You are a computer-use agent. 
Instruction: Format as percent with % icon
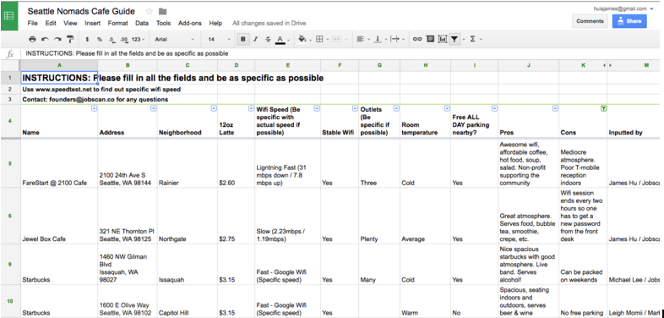(100, 39)
